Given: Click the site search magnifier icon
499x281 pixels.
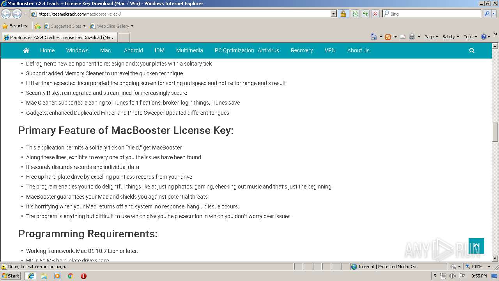Looking at the screenshot, I should (472, 50).
